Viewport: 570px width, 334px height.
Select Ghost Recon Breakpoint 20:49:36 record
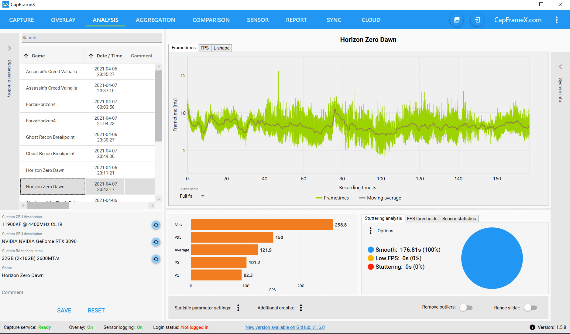[x=88, y=154]
